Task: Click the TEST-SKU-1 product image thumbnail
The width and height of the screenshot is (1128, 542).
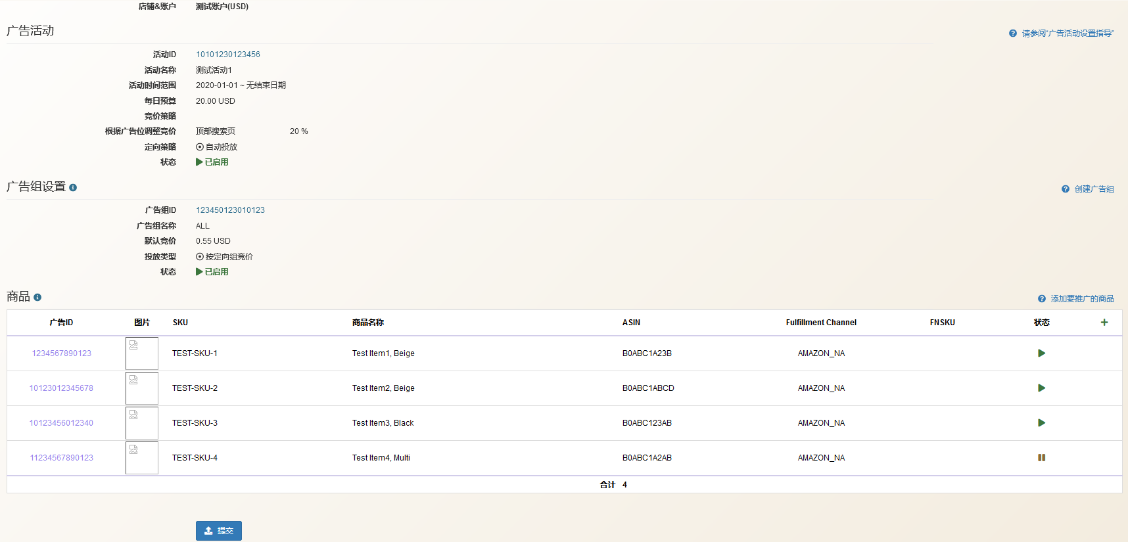Action: click(142, 353)
